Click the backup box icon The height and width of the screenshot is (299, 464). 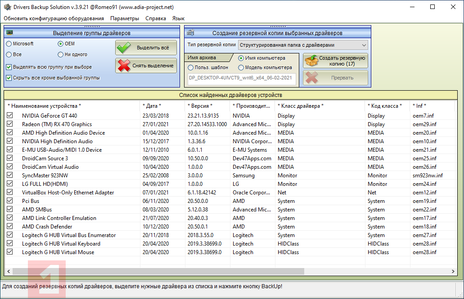pyautogui.click(x=311, y=61)
